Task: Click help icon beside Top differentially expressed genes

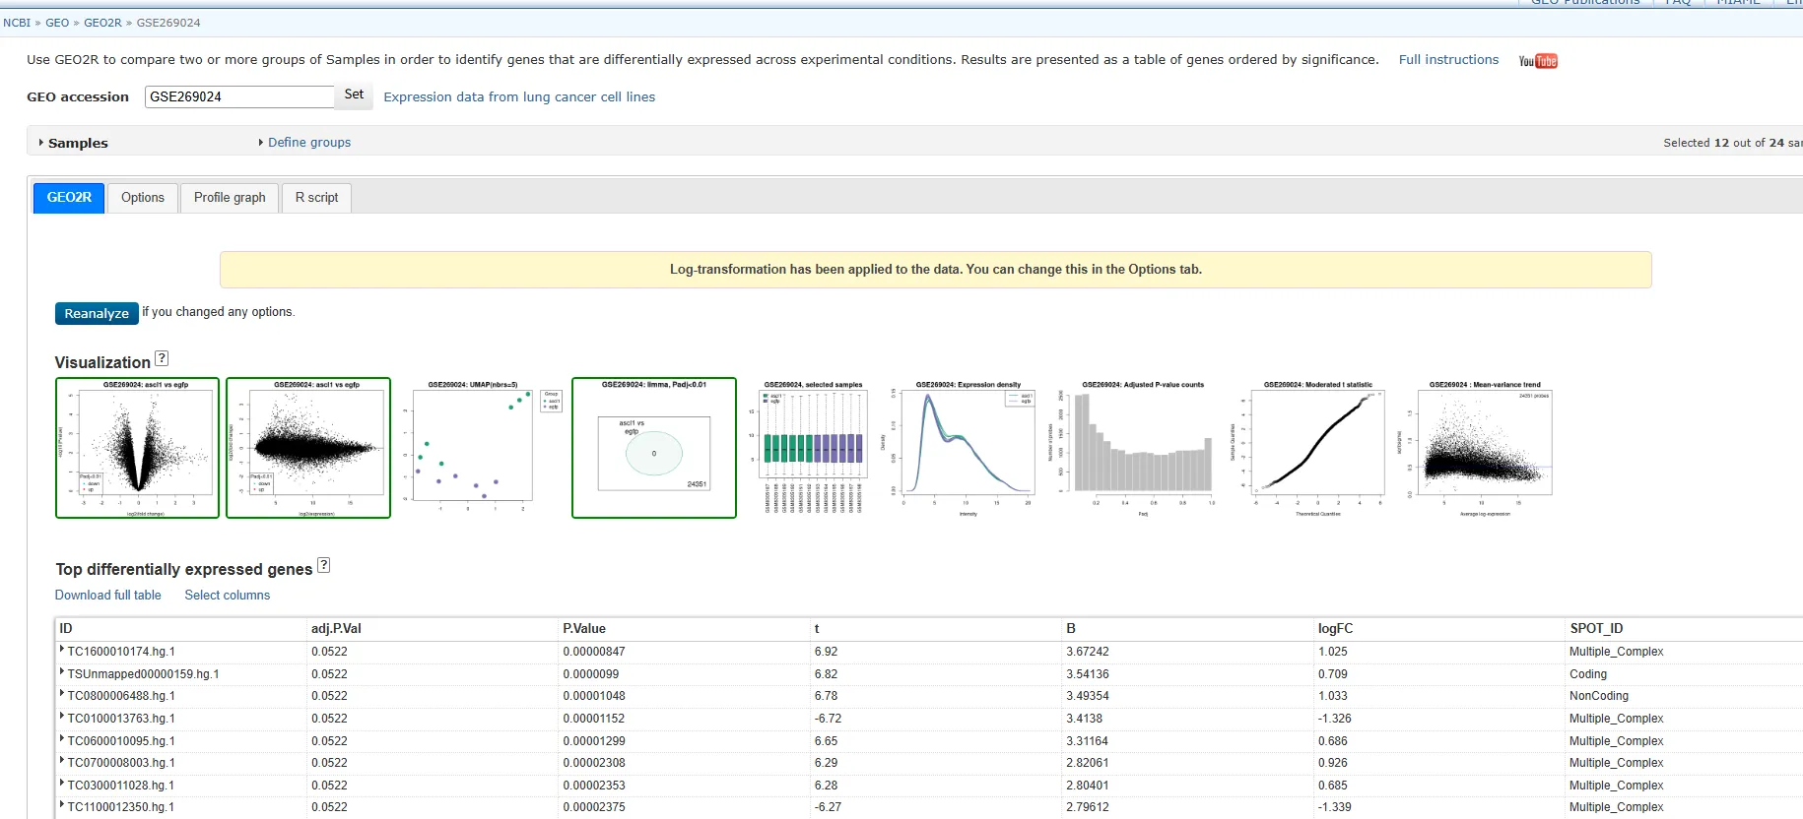Action: pos(324,566)
